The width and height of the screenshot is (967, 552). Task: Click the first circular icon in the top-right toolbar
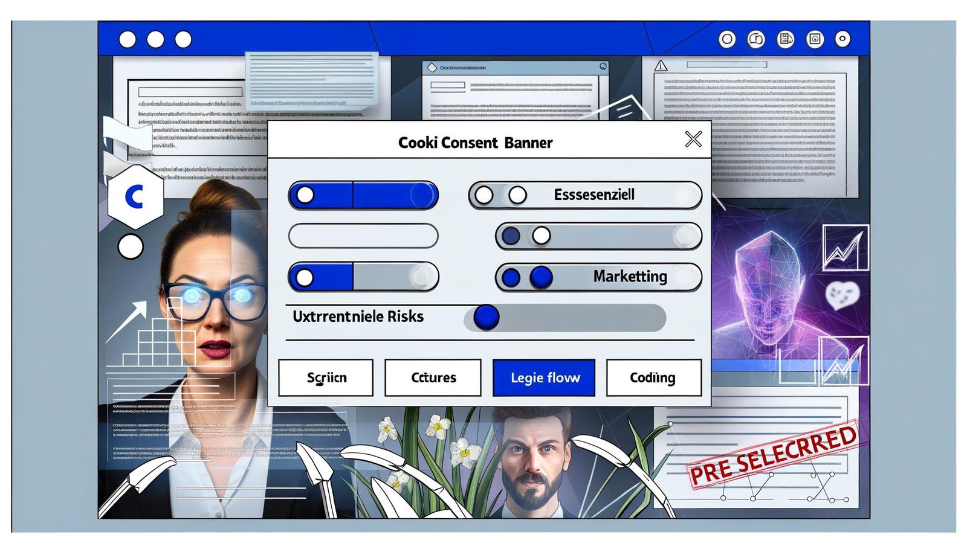(727, 40)
